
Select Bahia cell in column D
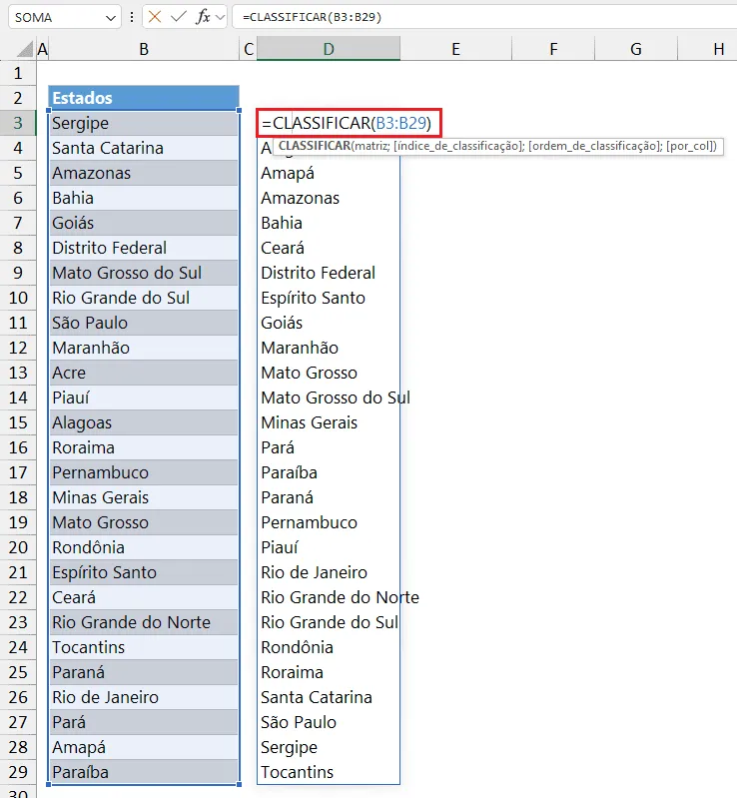tap(329, 223)
